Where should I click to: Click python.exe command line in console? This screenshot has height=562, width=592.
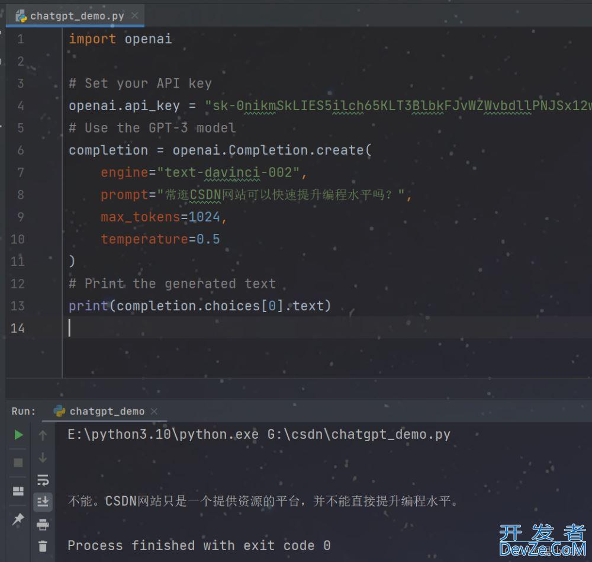click(x=259, y=435)
